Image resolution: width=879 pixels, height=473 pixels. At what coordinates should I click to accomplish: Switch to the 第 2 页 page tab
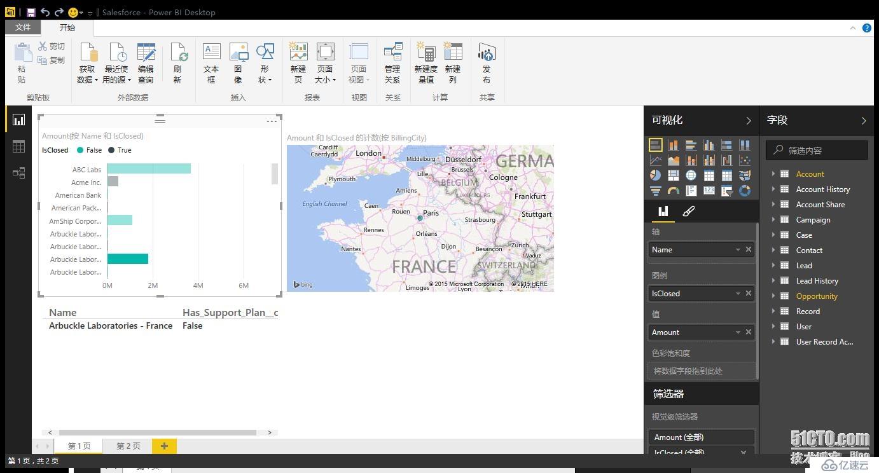pyautogui.click(x=128, y=446)
